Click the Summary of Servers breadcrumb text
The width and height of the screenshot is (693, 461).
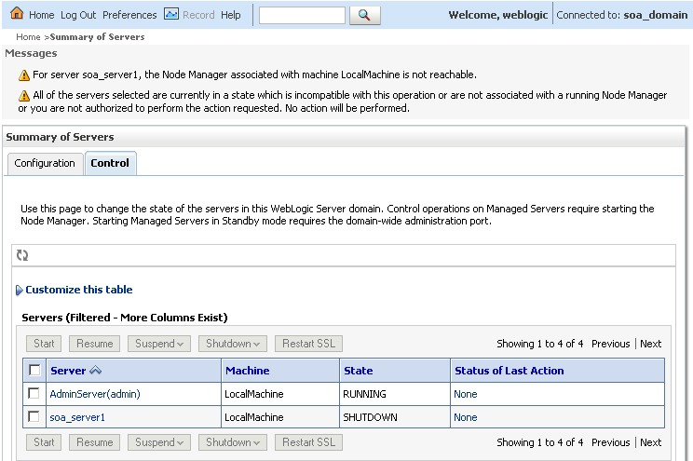(x=97, y=37)
